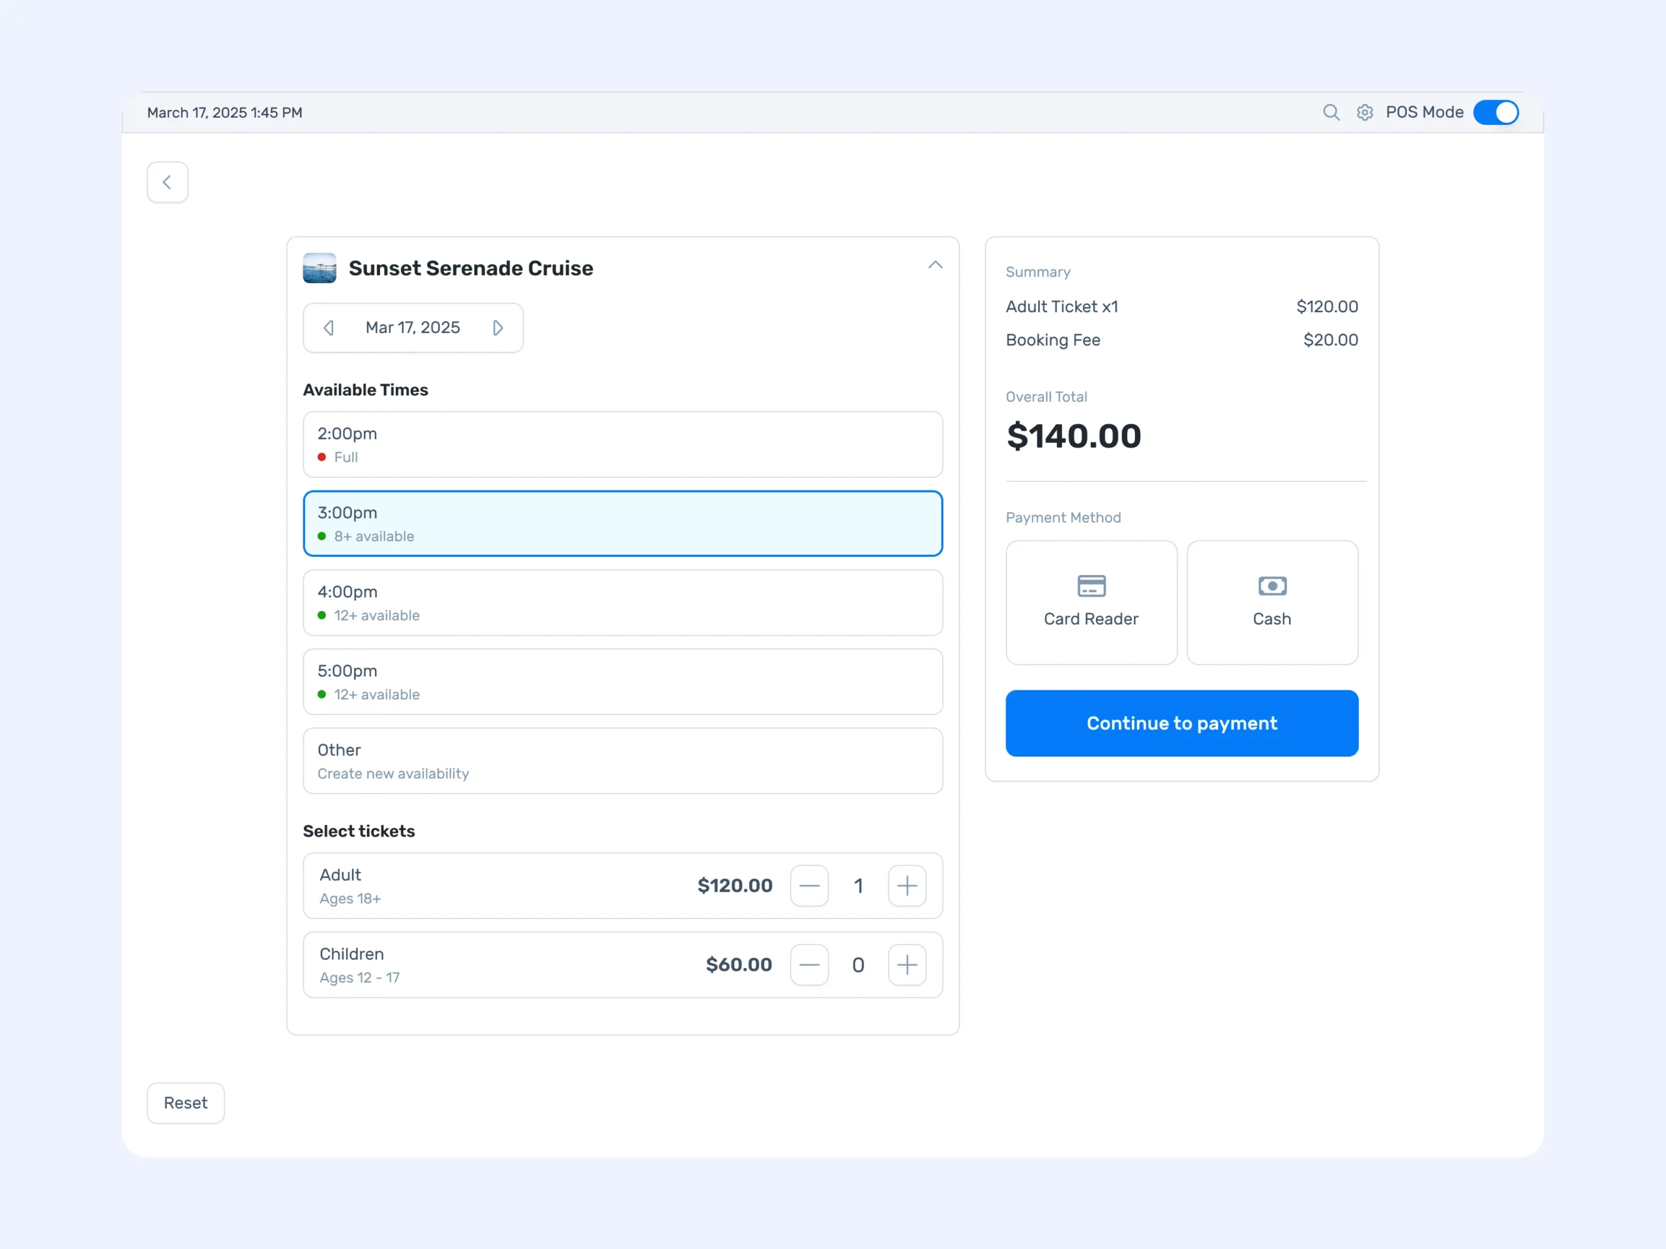Choose the 4:00pm time slot
Screen dimensions: 1666x1249
click(623, 602)
